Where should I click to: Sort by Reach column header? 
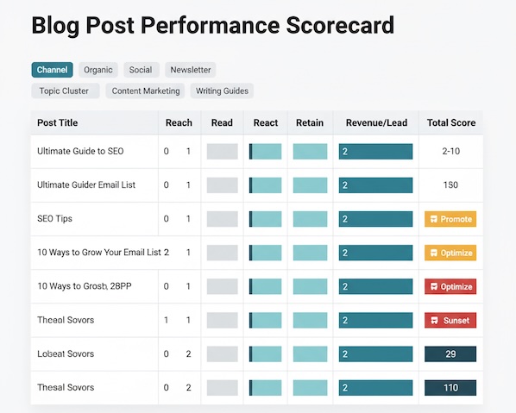(x=179, y=122)
